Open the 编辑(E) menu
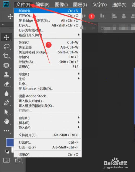Image resolution: width=135 pixels, height=172 pixels. (x=42, y=5)
